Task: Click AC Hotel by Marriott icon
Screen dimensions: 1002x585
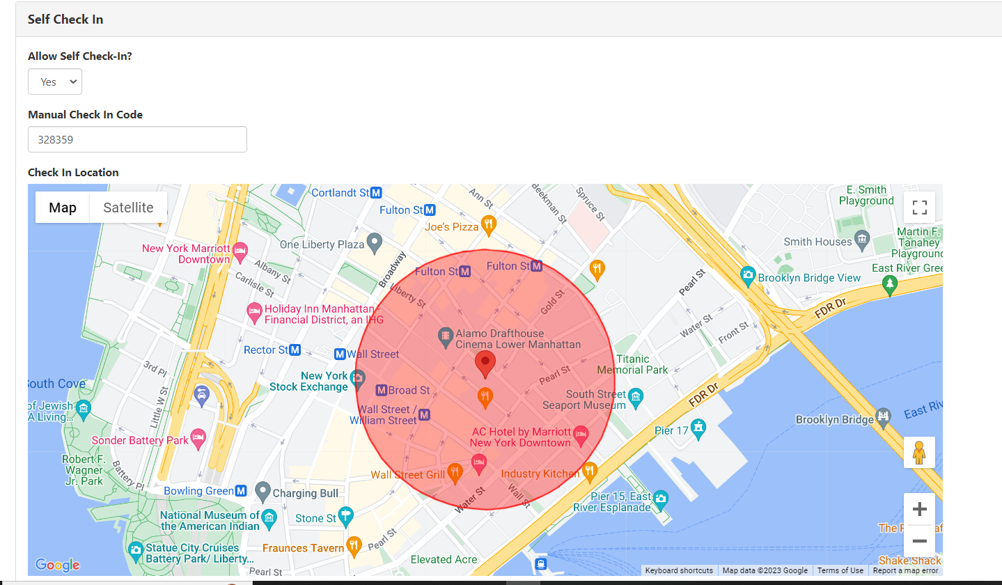Action: point(581,436)
